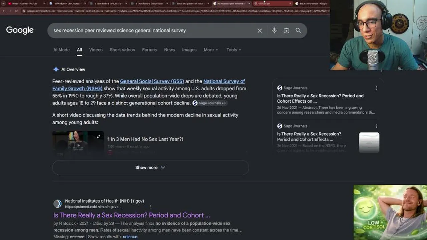The width and height of the screenshot is (427, 240).
Task: Close the PDF tab
Action: tap(290, 4)
